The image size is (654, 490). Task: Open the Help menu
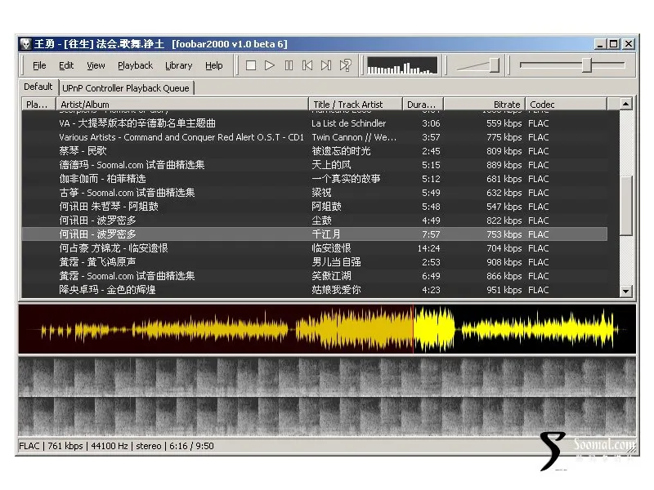coord(213,65)
